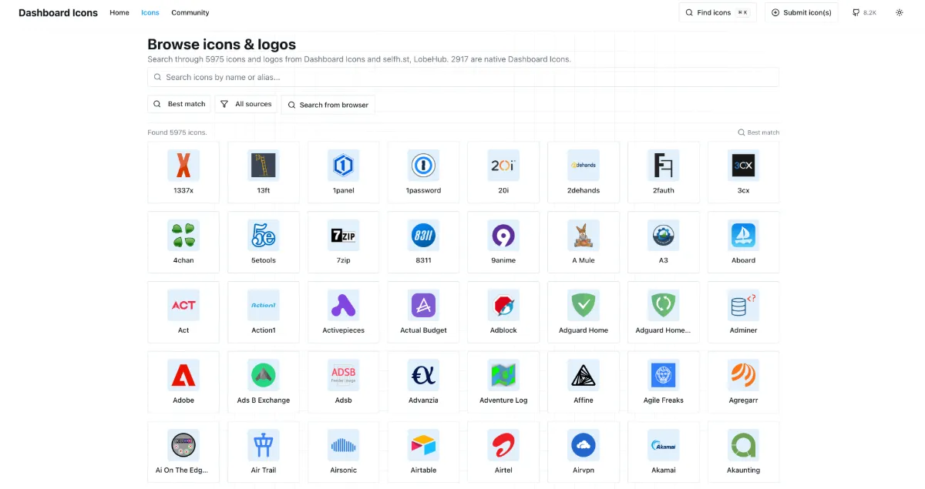Image resolution: width=925 pixels, height=489 pixels.
Task: Open the 20i logo card
Action: (x=503, y=172)
